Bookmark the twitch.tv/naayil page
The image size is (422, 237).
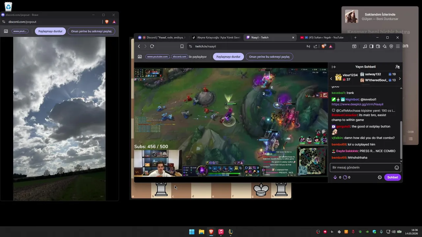coord(182,46)
